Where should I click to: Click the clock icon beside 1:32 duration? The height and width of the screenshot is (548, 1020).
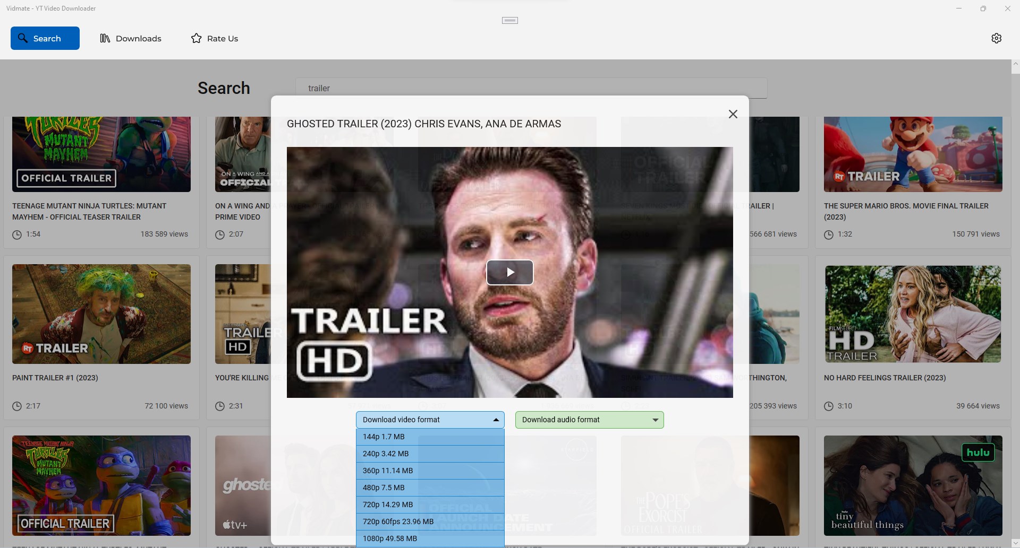point(829,234)
